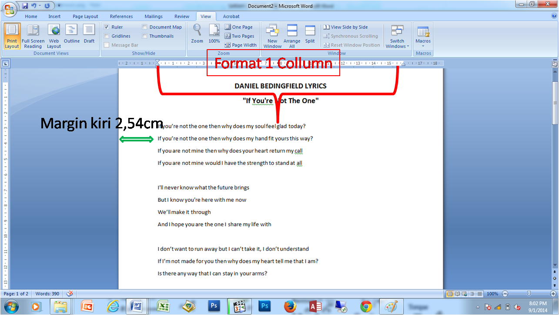Click the zoom slider handle
This screenshot has width=559, height=315.
pos(529,294)
